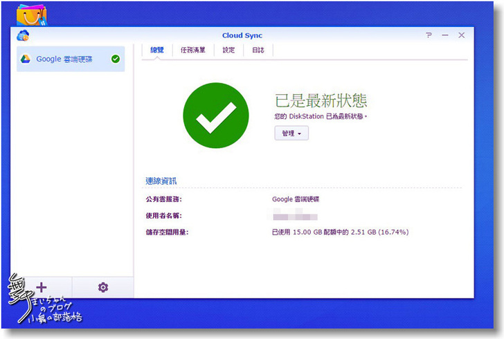Click the large green up-to-date checkmark
The width and height of the screenshot is (504, 339).
[x=216, y=116]
